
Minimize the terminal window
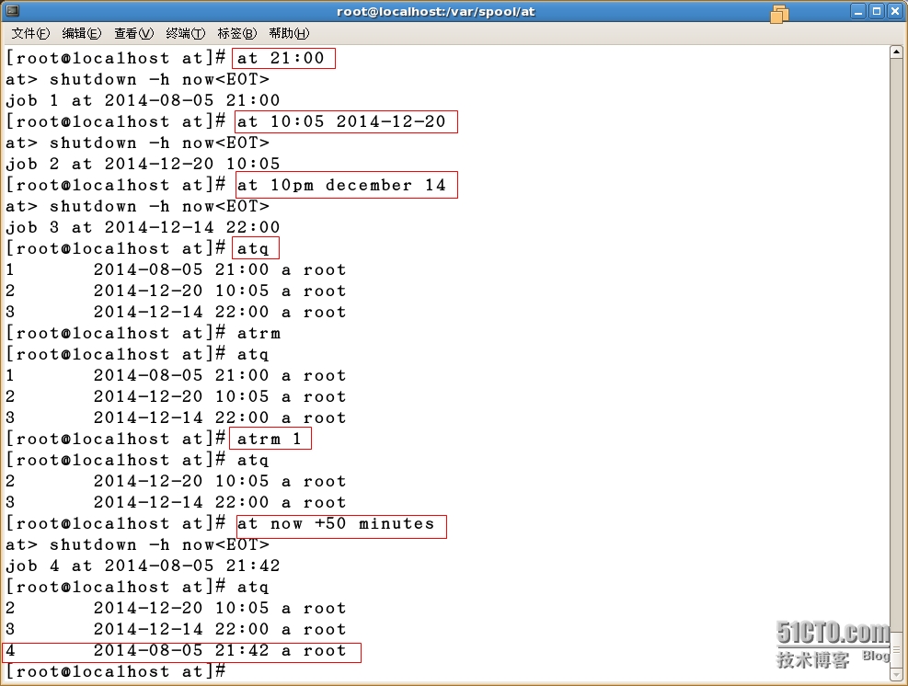[x=858, y=11]
